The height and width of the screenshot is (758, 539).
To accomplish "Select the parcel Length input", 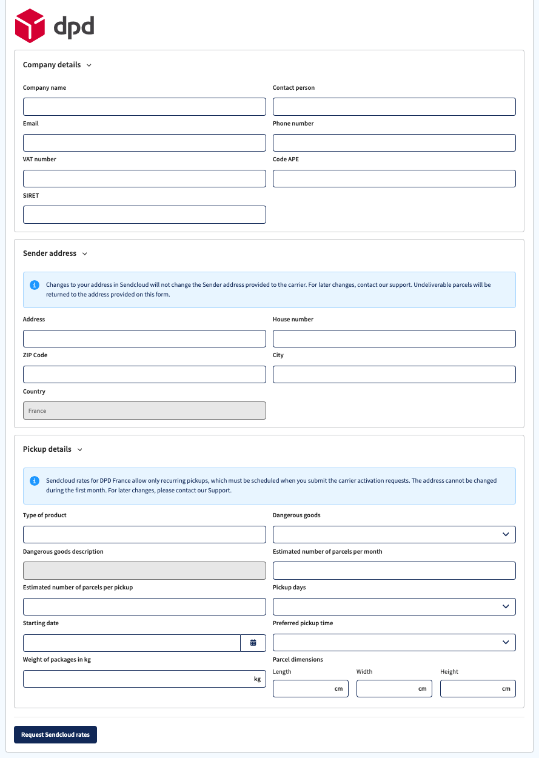I will pos(310,689).
